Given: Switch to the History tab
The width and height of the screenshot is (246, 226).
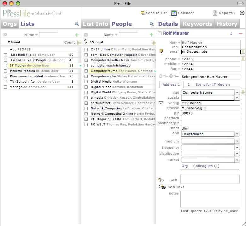Looking at the screenshot, I should pyautogui.click(x=226, y=24).
